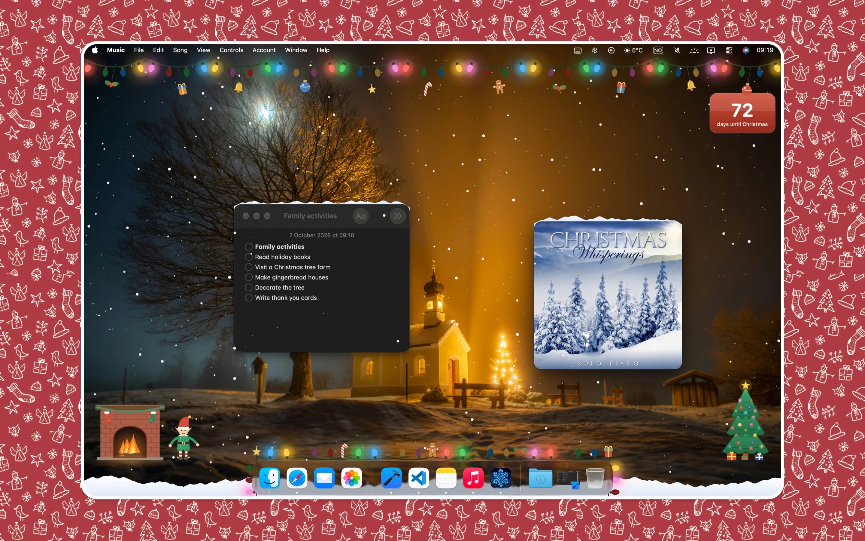
Task: Check off 'Make gingerbread houses'
Action: [249, 277]
